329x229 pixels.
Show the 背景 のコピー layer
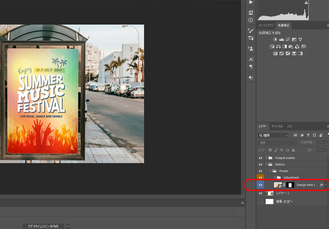pyautogui.click(x=261, y=201)
